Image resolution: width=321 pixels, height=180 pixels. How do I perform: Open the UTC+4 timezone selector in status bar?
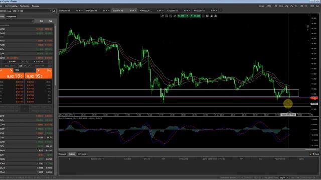tap(283, 178)
